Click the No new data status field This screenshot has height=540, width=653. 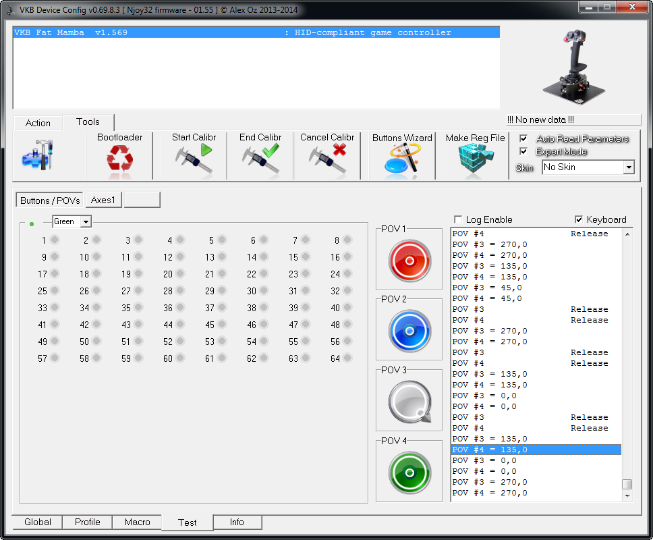[573, 119]
